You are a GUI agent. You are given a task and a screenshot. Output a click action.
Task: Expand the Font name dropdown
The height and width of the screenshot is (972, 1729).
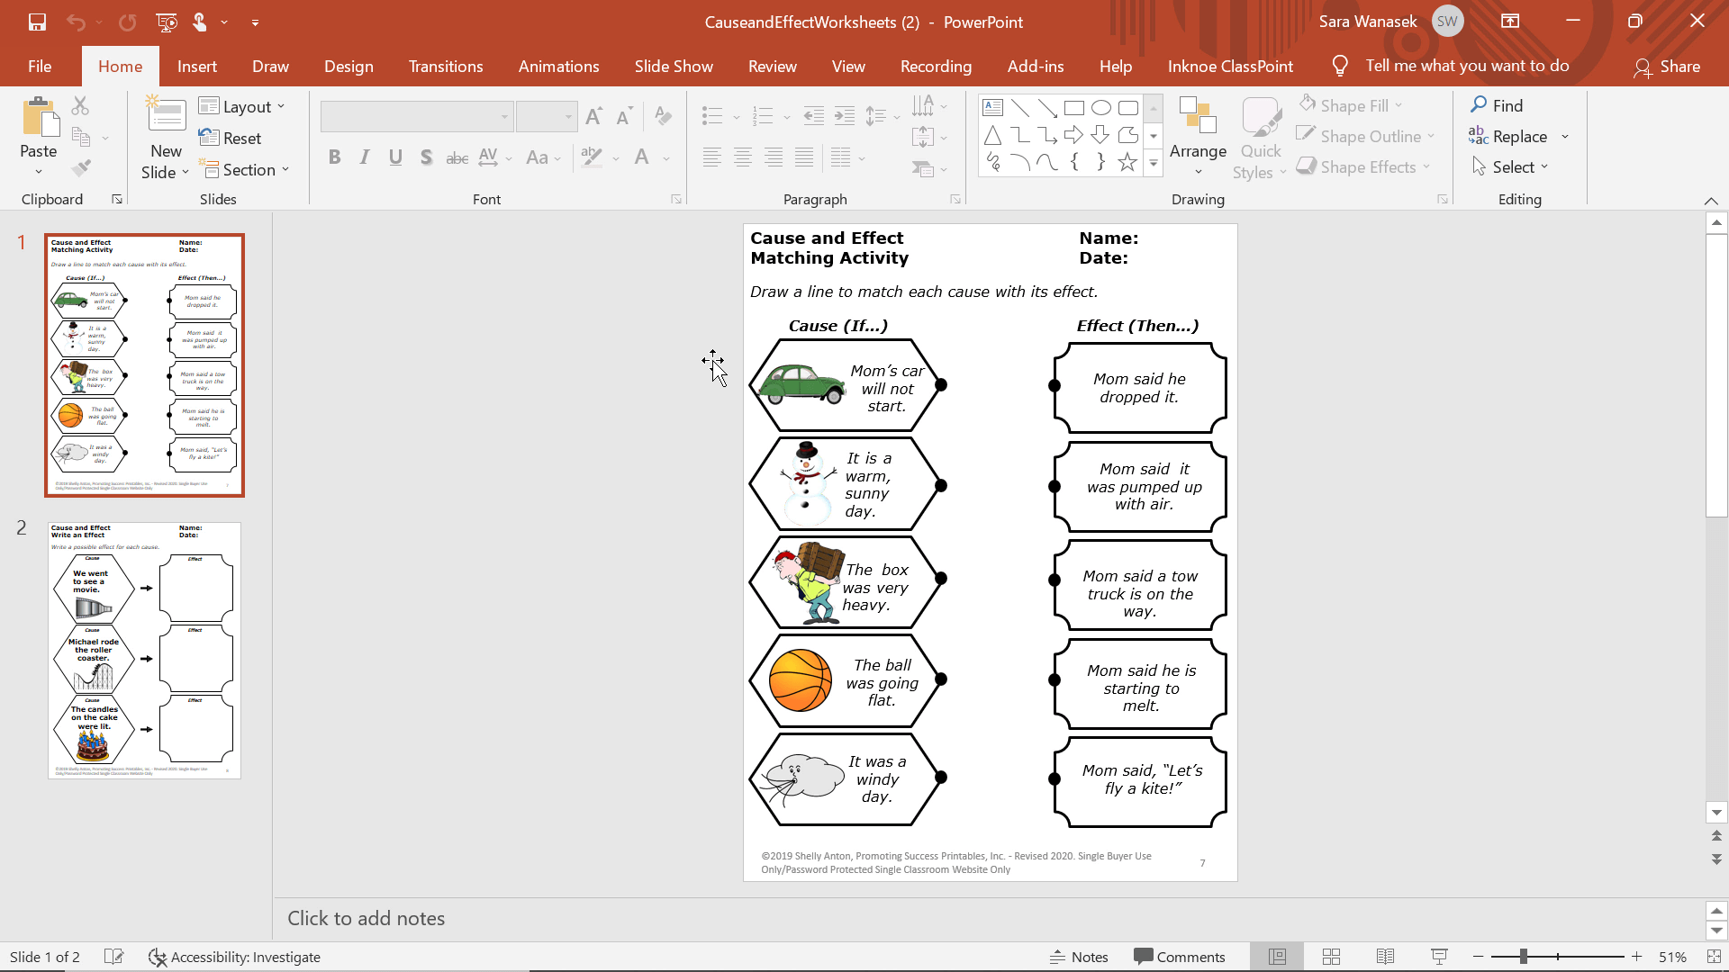coord(504,116)
